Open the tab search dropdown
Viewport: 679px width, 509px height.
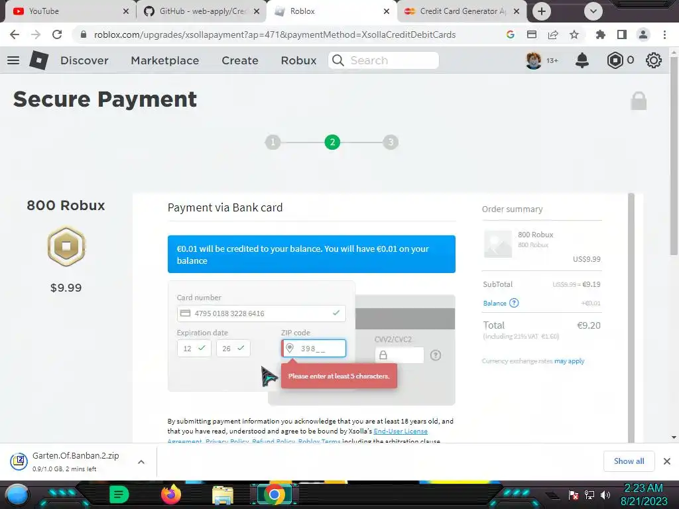(x=593, y=11)
